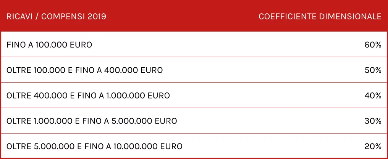
Task: Click the 5.000.000 figure in the fourth row
Action: (133, 121)
